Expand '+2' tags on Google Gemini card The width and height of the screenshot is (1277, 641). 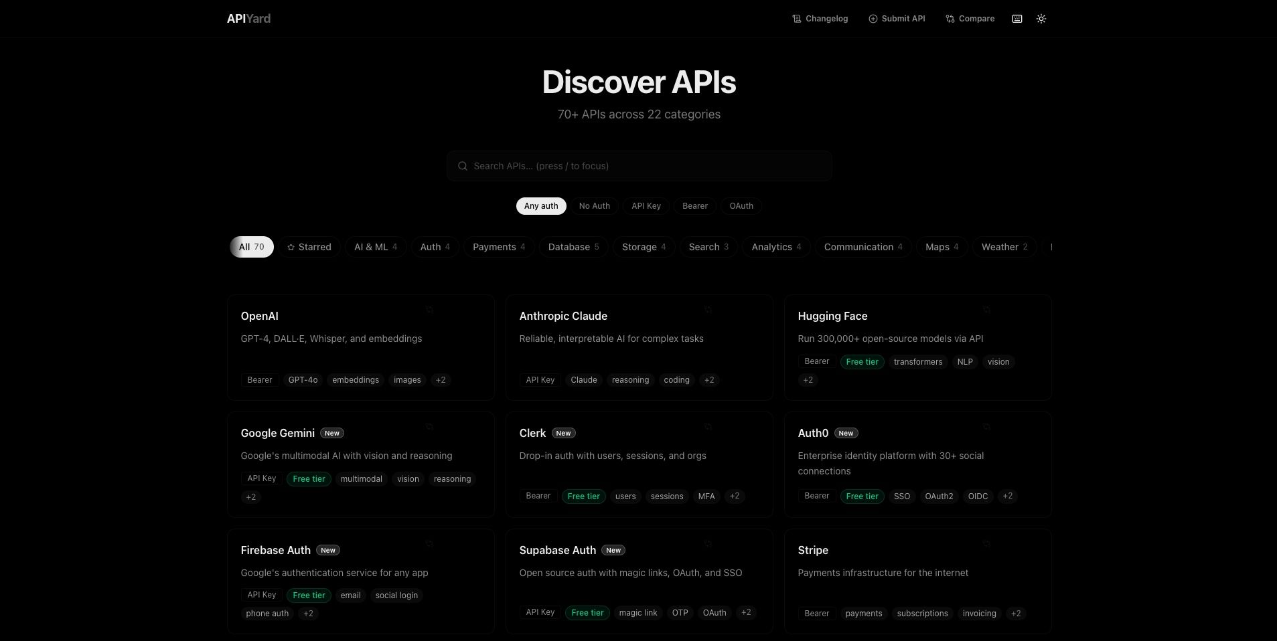251,497
